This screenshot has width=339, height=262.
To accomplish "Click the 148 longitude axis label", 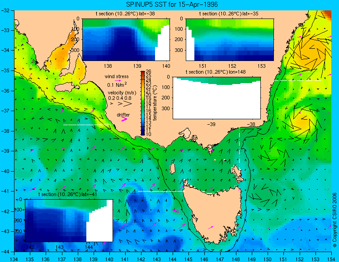I will [236, 259].
